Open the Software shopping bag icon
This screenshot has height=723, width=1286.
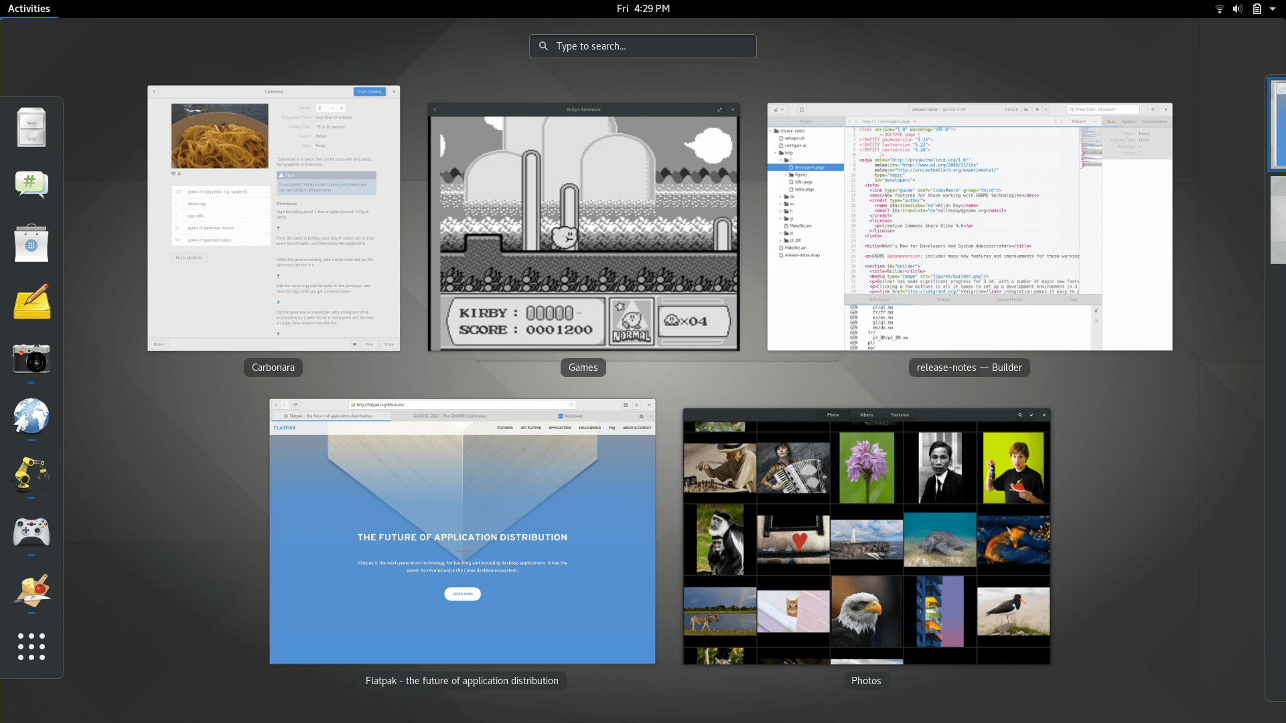tap(31, 243)
